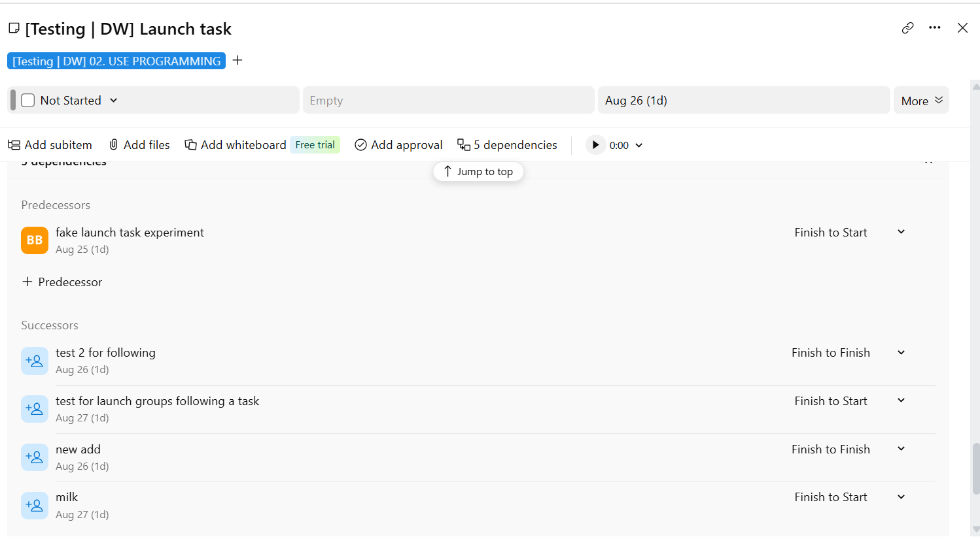Check the Not Started completion checkbox
This screenshot has width=980, height=539.
click(x=27, y=100)
